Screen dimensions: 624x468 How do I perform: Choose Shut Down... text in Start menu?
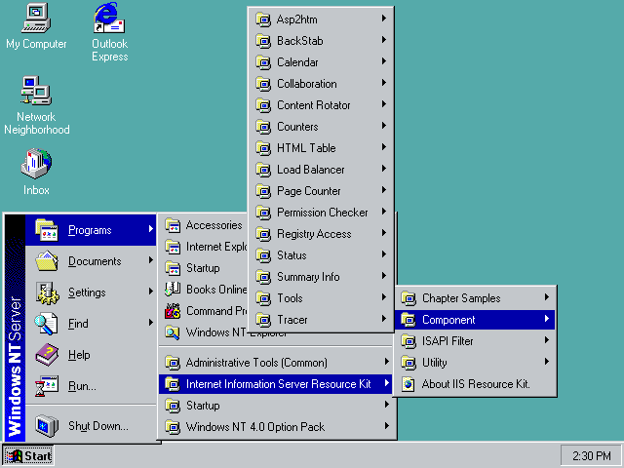tap(98, 426)
